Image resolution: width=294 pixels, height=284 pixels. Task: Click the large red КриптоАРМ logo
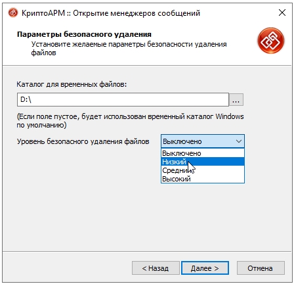271,41
